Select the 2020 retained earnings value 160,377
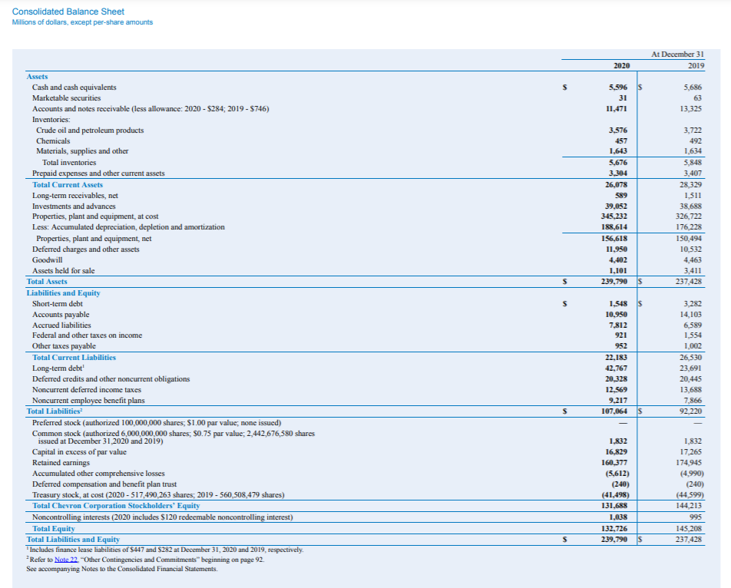 [x=614, y=463]
